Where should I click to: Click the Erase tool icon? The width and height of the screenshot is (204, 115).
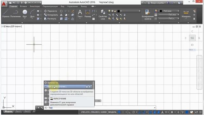(73, 11)
